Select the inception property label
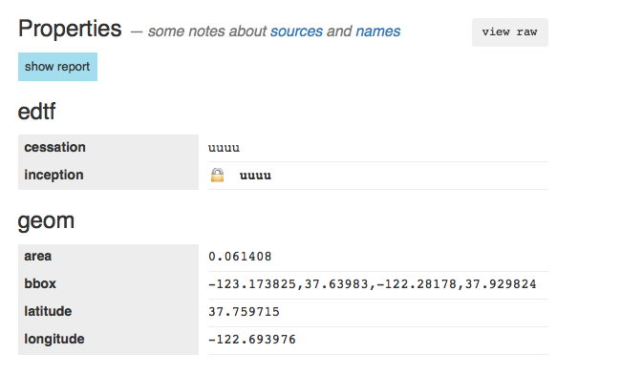Image resolution: width=621 pixels, height=374 pixels. coord(54,176)
